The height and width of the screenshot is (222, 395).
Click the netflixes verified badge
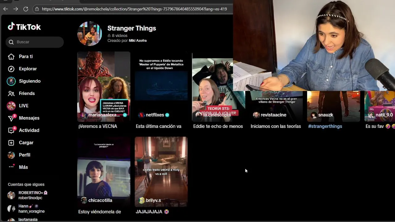coord(167,115)
